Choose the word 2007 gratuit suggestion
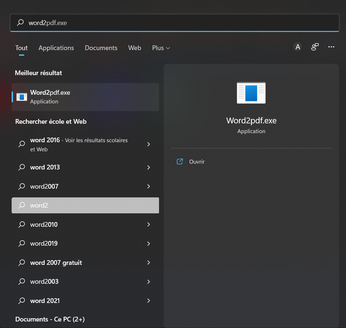 click(56, 263)
